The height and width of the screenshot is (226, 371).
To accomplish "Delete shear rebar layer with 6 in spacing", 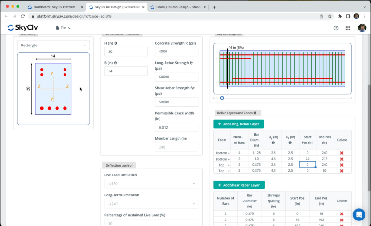I will pos(341,214).
